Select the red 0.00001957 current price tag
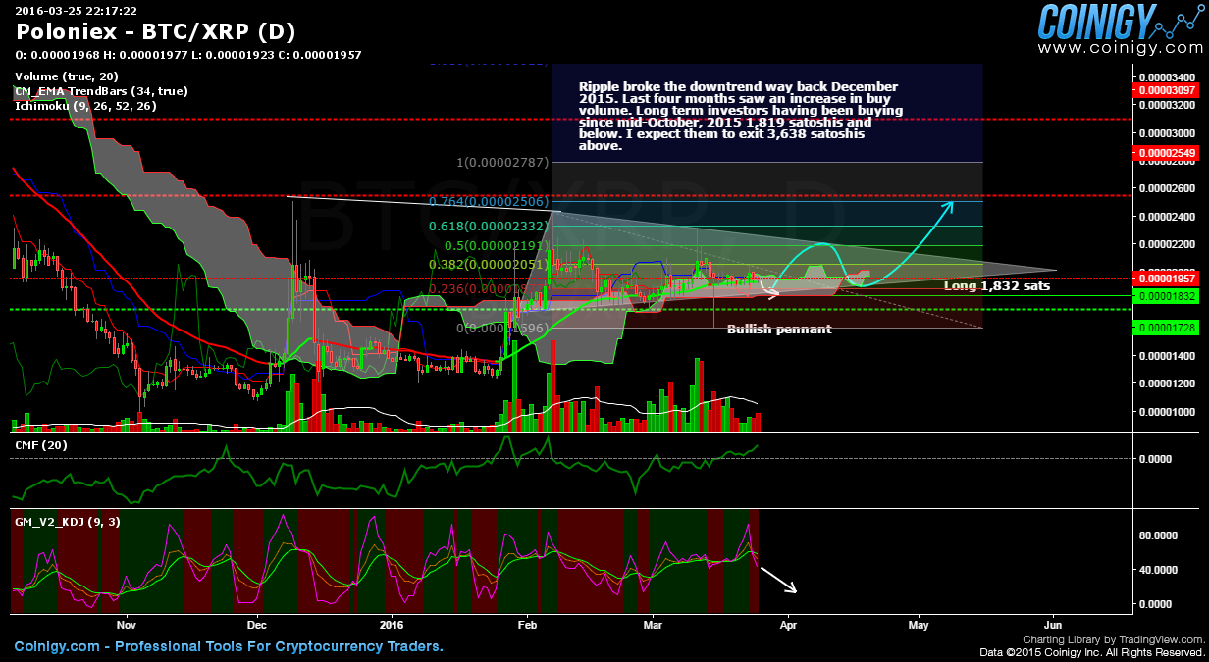The height and width of the screenshot is (662, 1209). 1165,278
